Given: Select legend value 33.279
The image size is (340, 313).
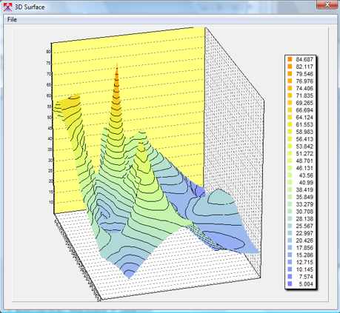Looking at the screenshot, I should point(304,204).
